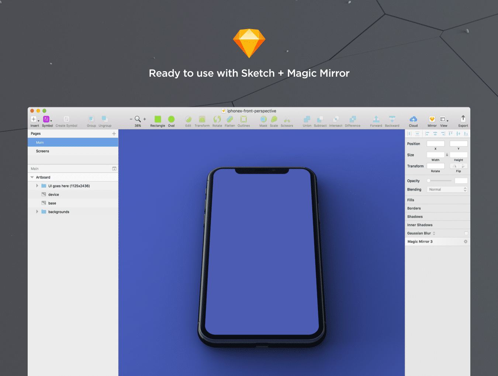Click the Insert plus tool
This screenshot has height=376, width=498.
34,119
